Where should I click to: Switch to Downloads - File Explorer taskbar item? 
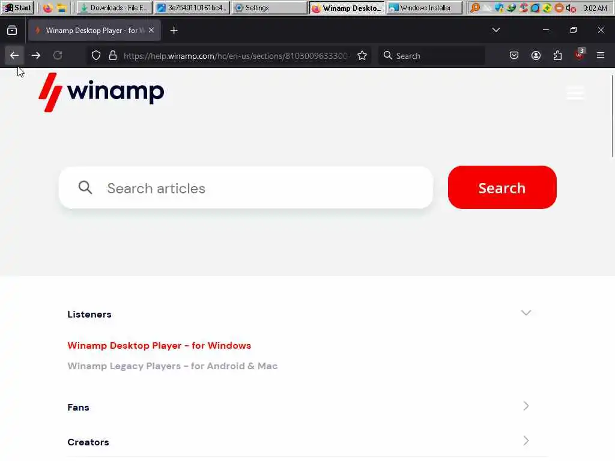point(114,7)
